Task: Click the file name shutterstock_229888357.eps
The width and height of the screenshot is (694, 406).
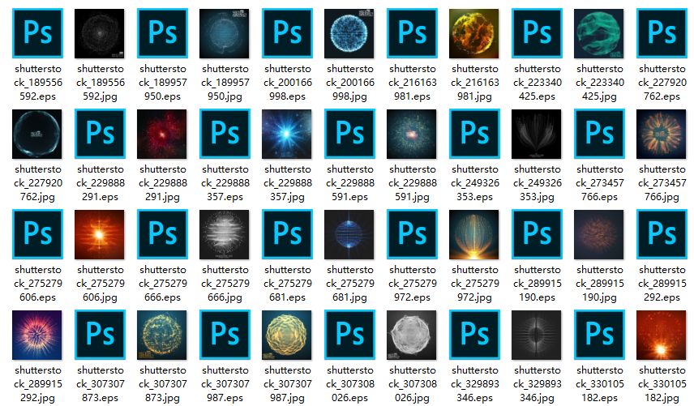Action: pos(225,183)
